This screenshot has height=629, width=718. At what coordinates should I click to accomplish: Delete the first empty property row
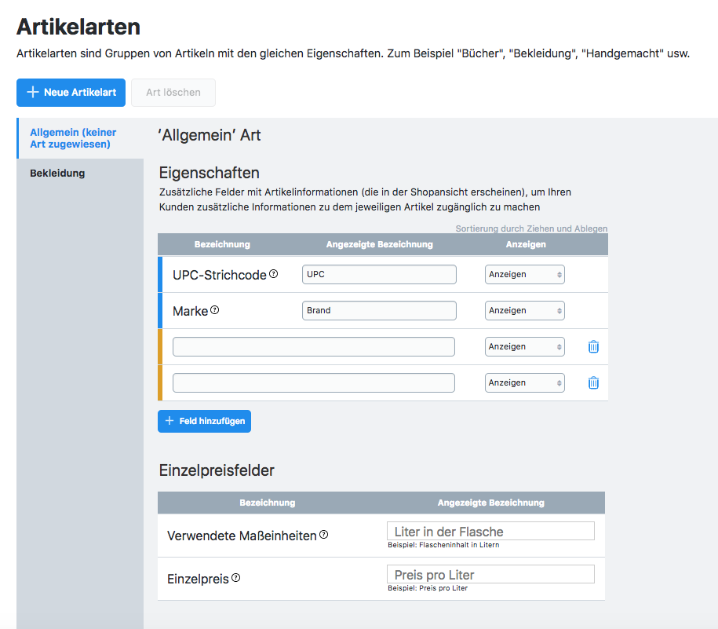[593, 346]
